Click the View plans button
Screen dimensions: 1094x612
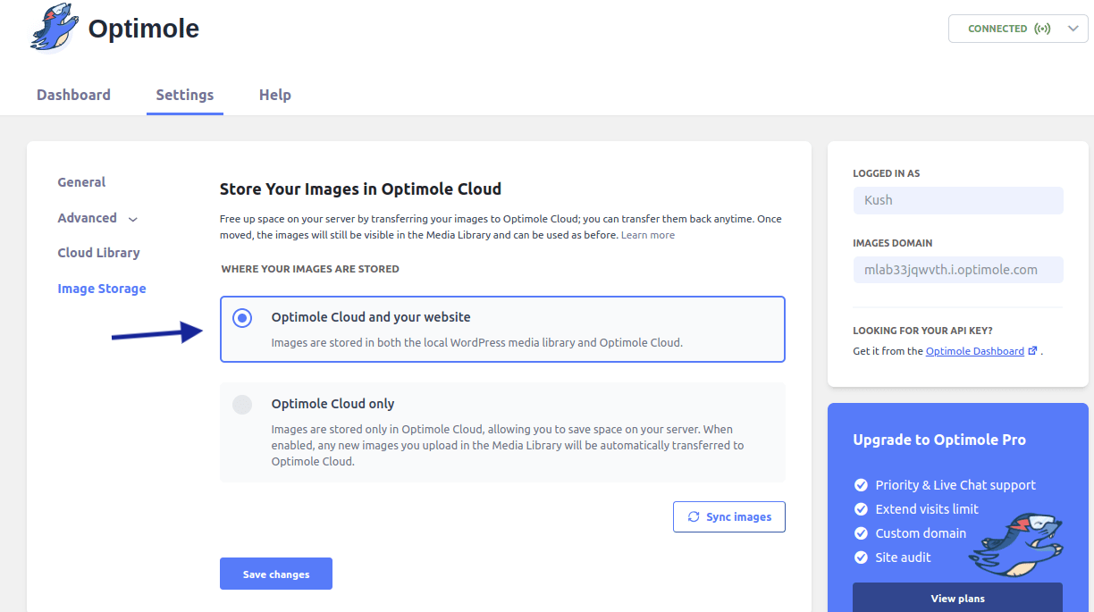957,598
